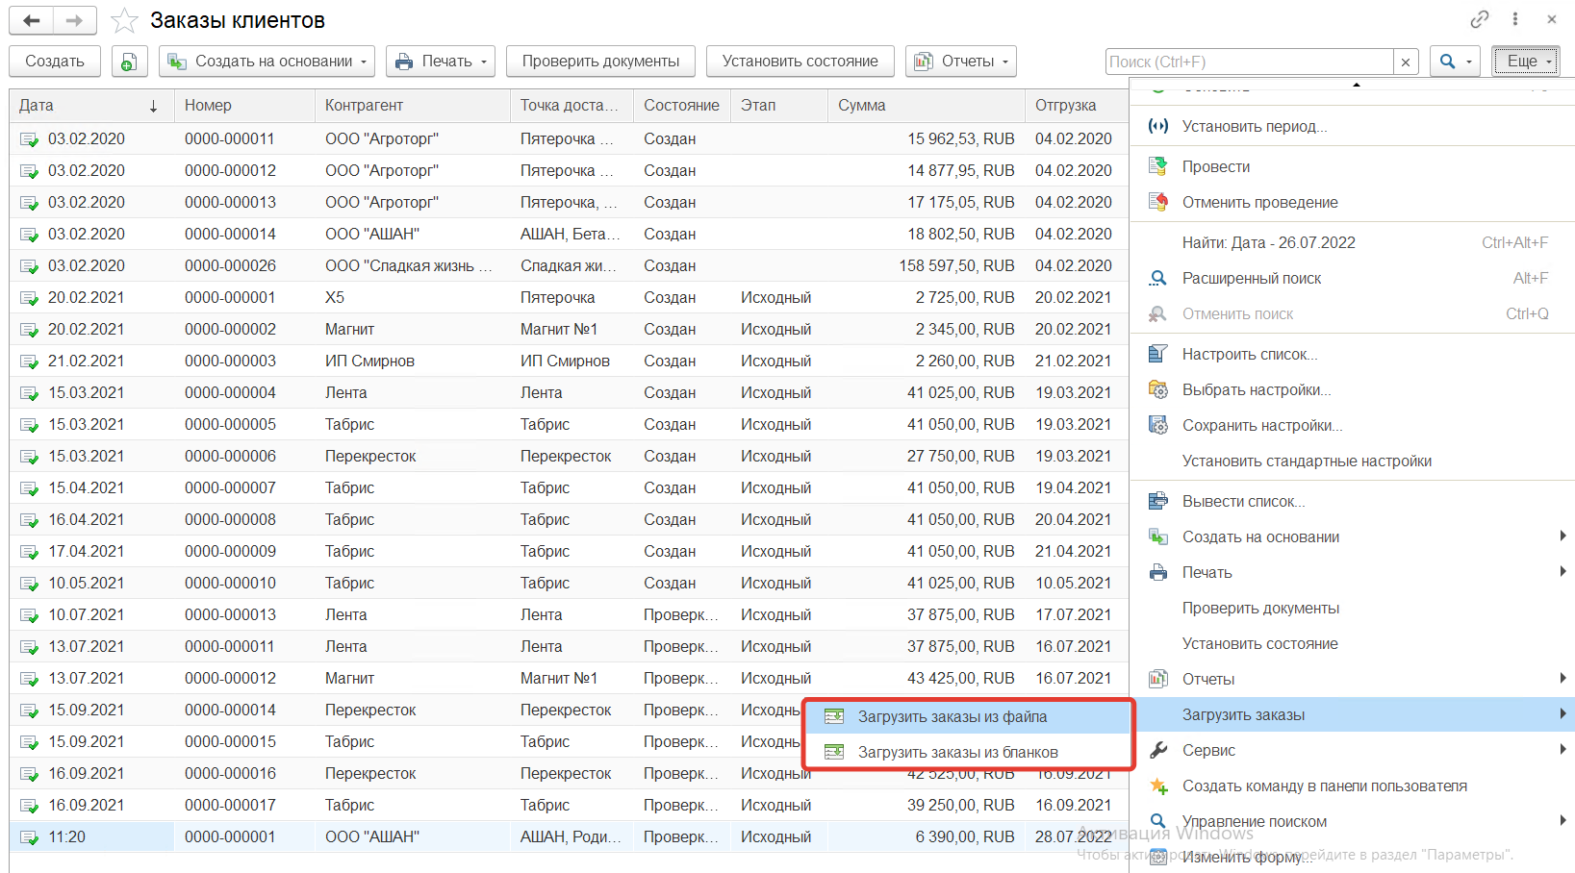Select Загрузить заказы из файла

click(952, 716)
